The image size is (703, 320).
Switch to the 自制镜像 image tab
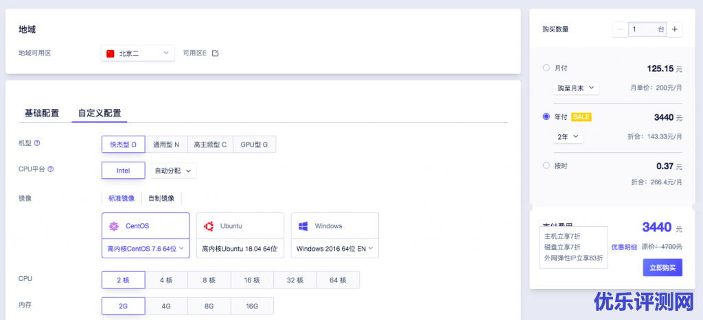coord(161,199)
